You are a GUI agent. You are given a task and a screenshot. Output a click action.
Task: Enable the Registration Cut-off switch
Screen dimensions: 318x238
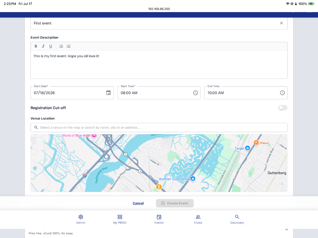point(283,108)
